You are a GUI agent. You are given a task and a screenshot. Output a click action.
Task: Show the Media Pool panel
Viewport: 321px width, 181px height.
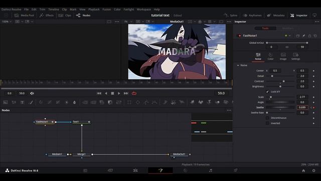coord(24,16)
